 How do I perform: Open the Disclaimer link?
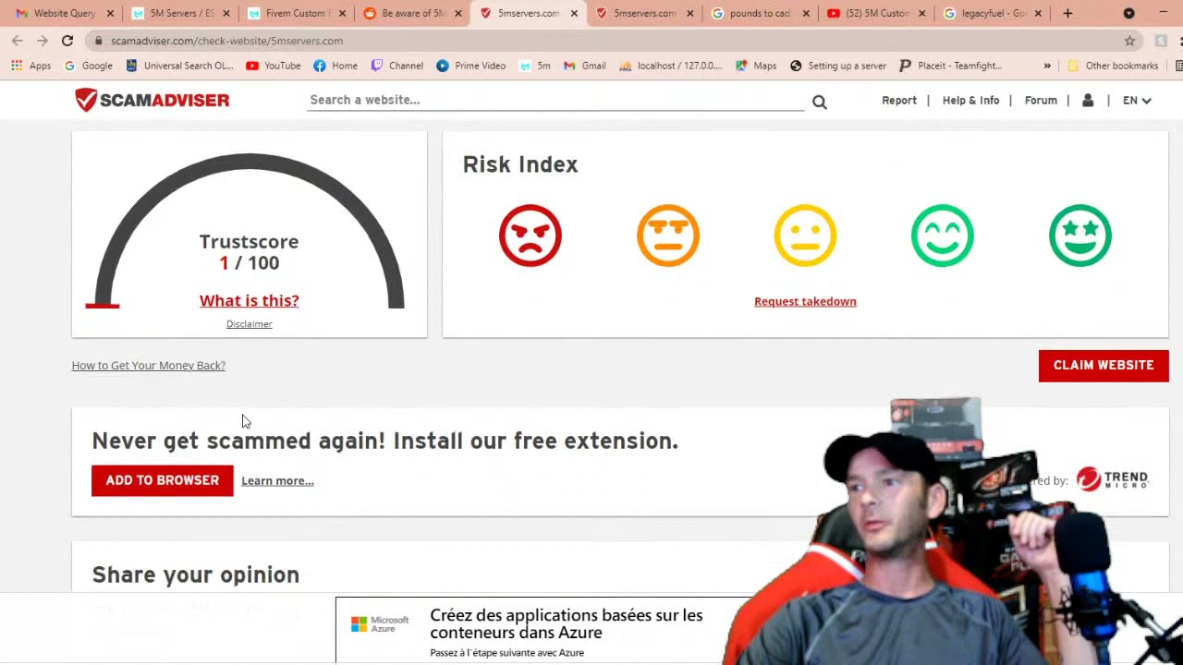[250, 324]
